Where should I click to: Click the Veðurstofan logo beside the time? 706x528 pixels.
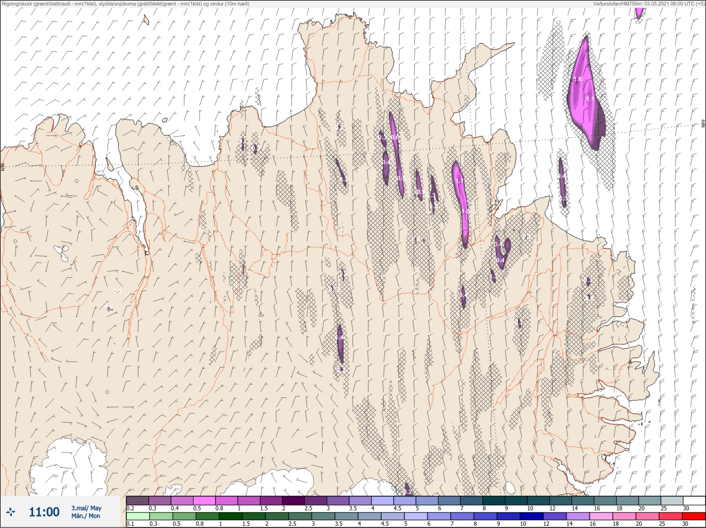11,513
